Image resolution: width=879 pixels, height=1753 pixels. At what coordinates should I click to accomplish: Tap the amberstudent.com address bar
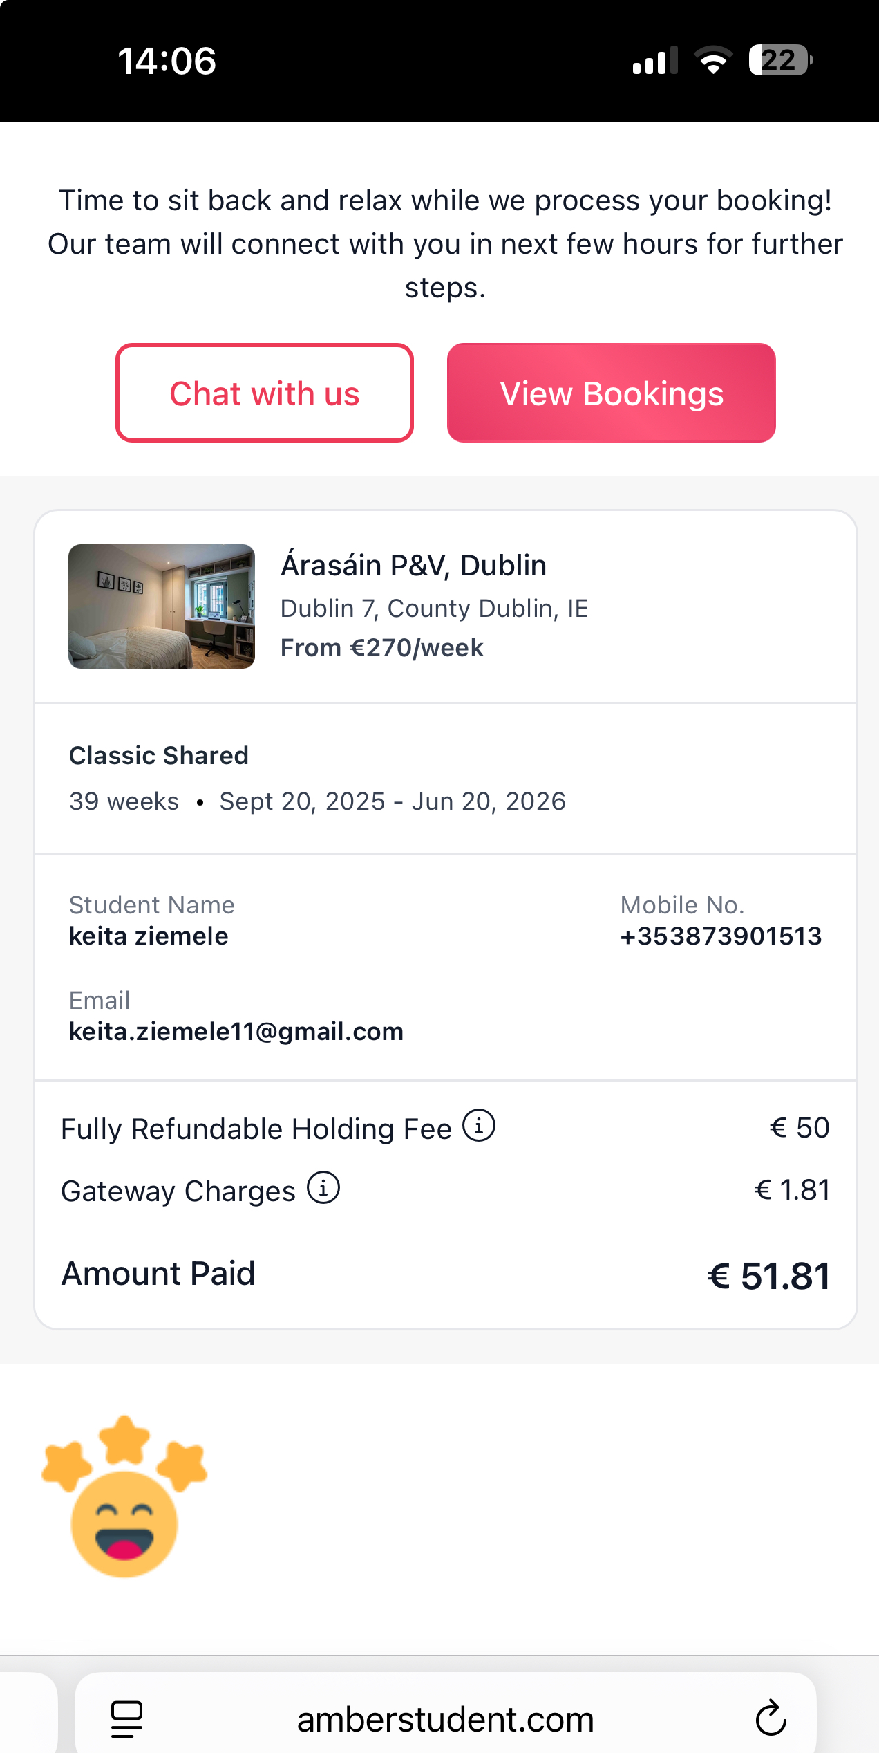coord(445,1718)
